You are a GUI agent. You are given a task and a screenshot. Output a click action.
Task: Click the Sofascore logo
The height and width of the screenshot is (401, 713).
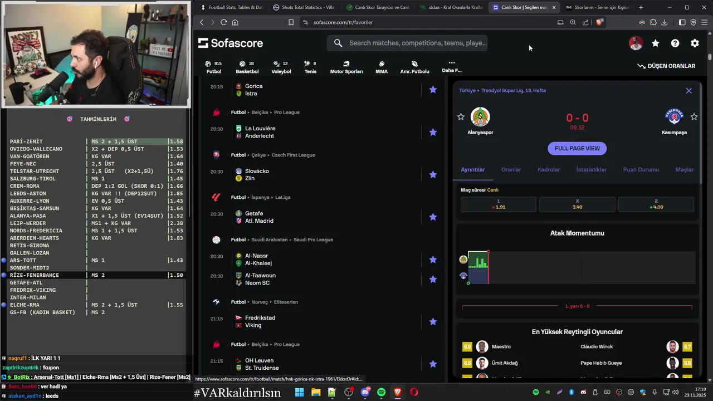point(231,43)
